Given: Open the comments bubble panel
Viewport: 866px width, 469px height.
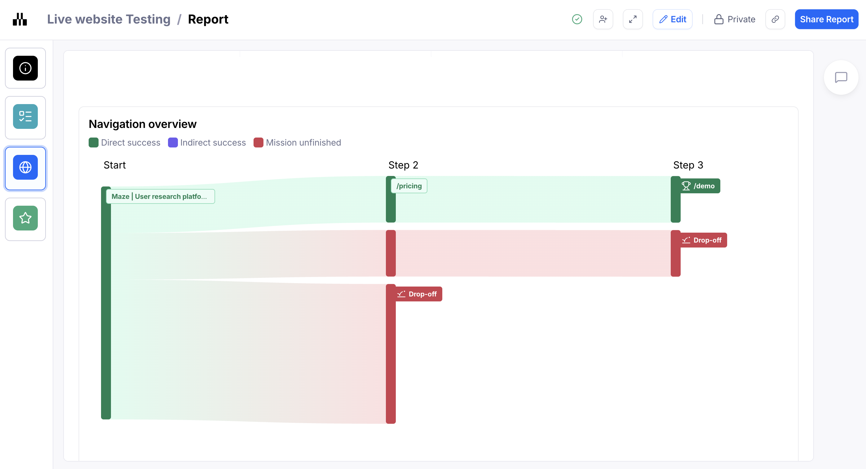Looking at the screenshot, I should pos(841,77).
